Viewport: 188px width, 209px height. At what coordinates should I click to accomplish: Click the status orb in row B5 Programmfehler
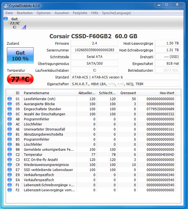pyautogui.click(x=10, y=139)
